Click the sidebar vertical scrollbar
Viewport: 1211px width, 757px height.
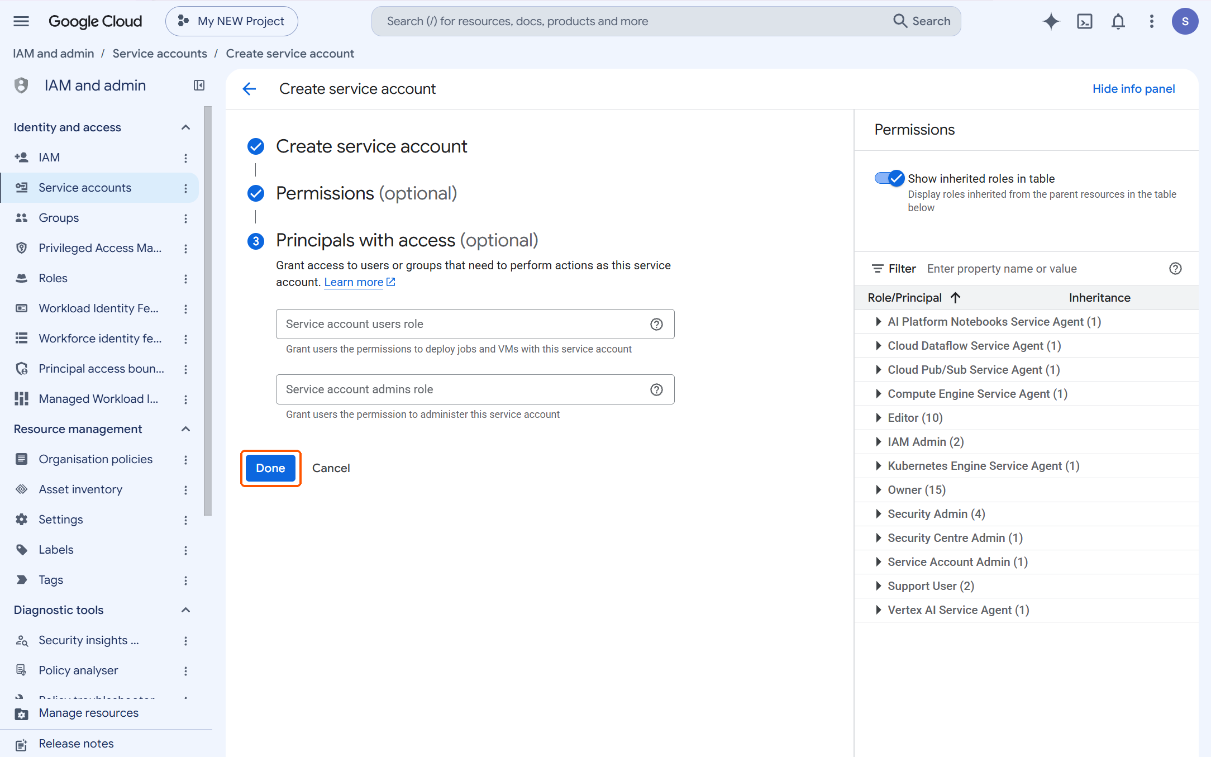coord(208,311)
